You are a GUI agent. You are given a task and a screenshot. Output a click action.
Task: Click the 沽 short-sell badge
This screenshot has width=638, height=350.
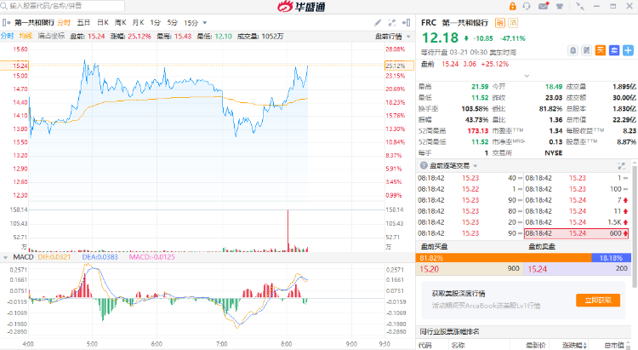click(x=514, y=23)
